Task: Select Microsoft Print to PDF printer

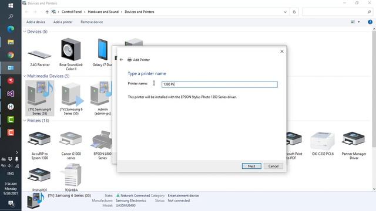Action: coord(294,145)
